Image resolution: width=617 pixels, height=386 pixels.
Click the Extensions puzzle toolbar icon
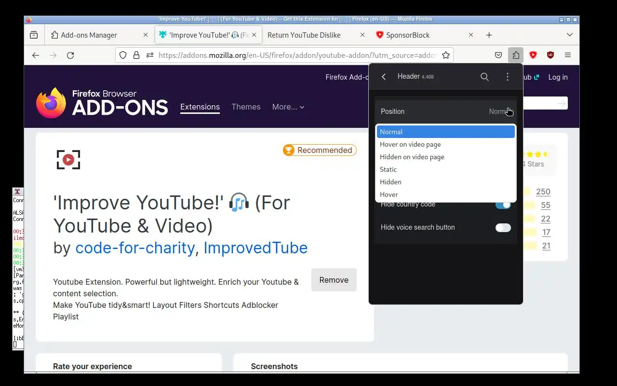(516, 55)
